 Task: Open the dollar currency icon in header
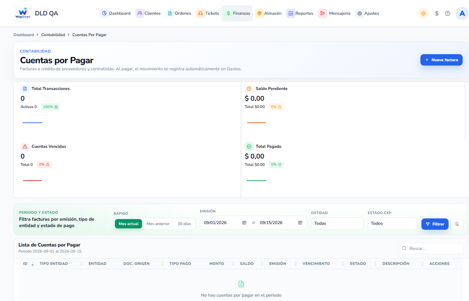click(x=437, y=13)
